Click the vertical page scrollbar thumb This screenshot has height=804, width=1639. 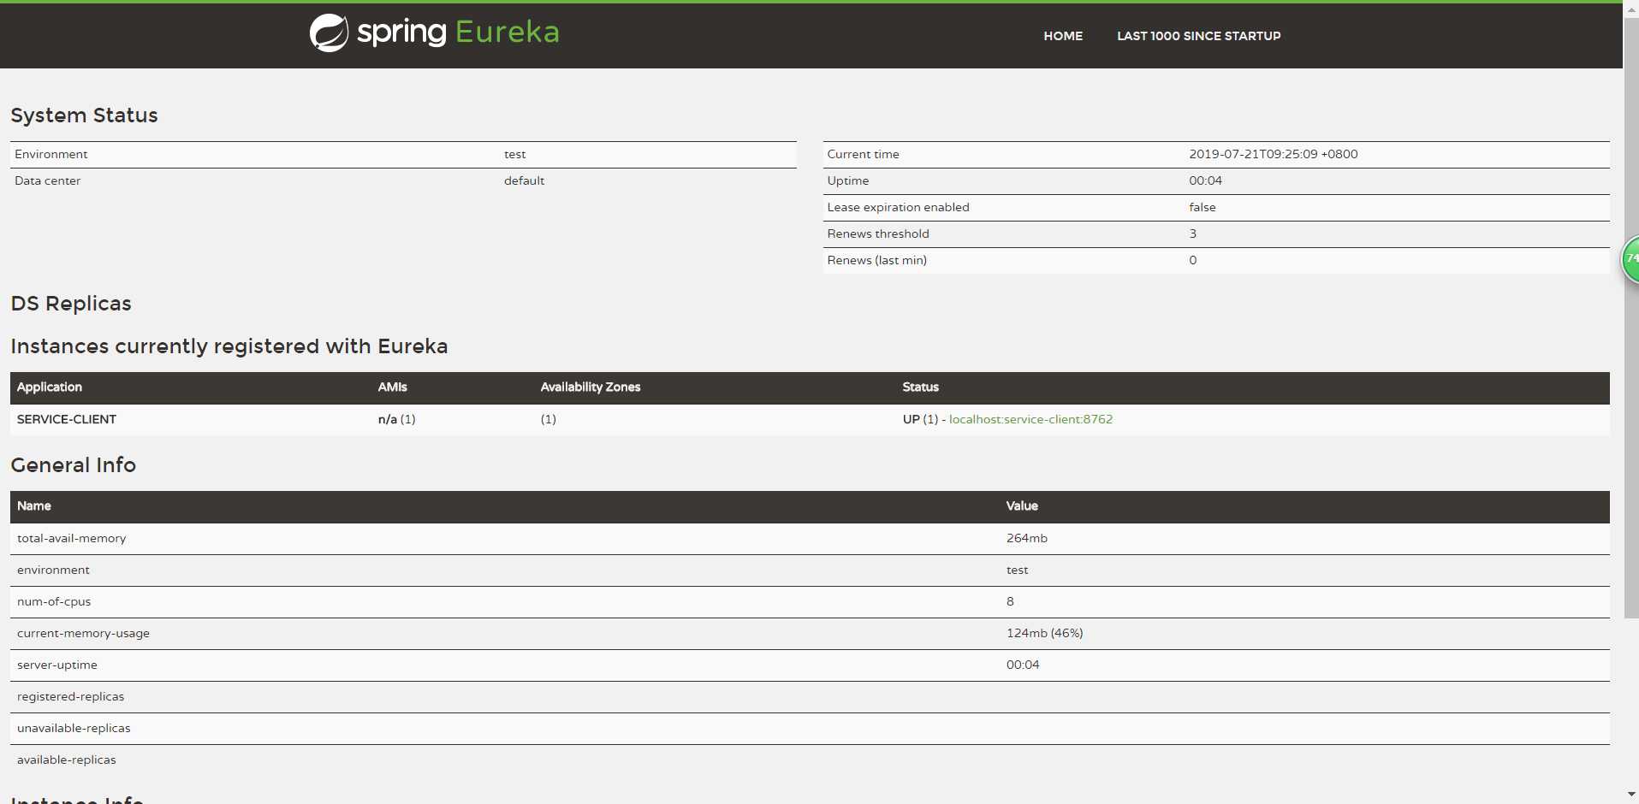pos(1631,316)
